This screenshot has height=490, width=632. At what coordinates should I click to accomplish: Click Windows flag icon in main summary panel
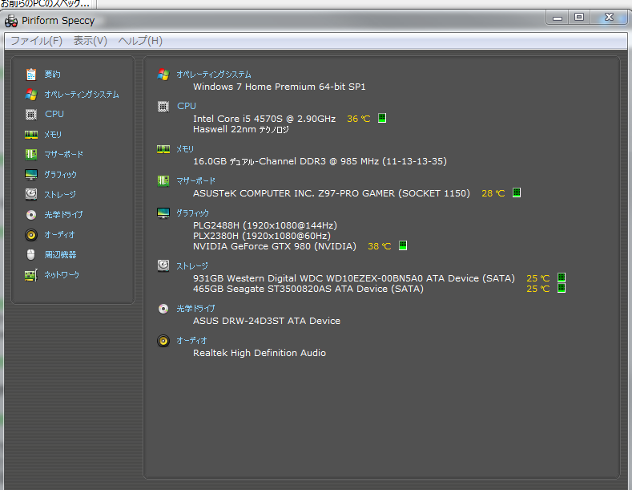pyautogui.click(x=163, y=75)
